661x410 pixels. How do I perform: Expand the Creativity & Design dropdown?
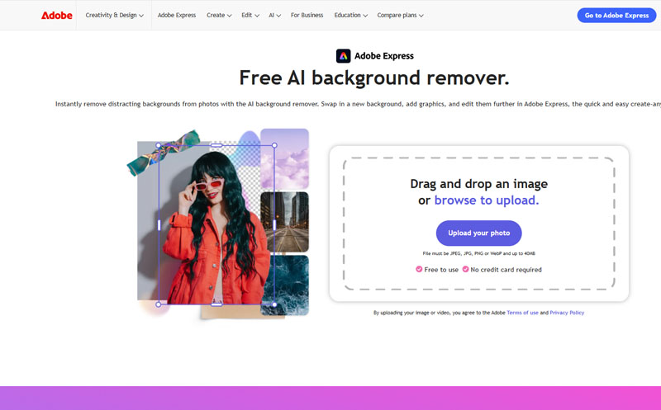[114, 15]
